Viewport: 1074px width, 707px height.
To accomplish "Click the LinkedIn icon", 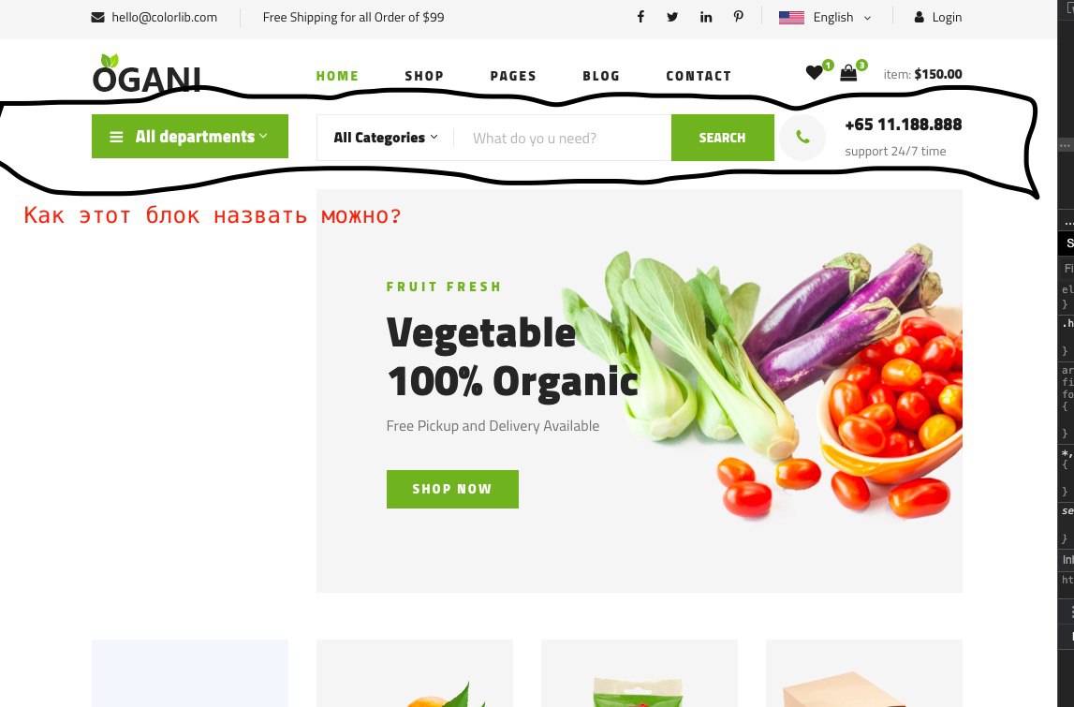I will (706, 17).
